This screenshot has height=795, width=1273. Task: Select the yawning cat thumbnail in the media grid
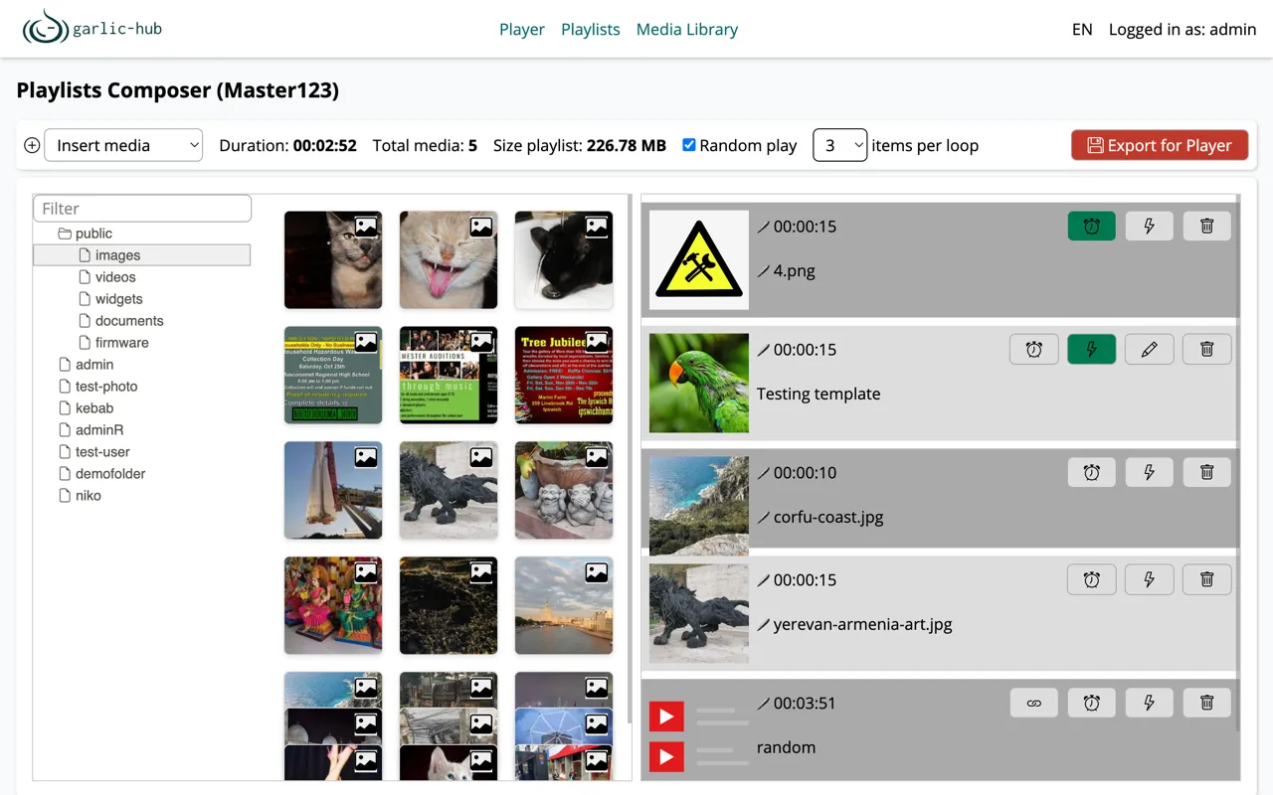[x=449, y=260]
